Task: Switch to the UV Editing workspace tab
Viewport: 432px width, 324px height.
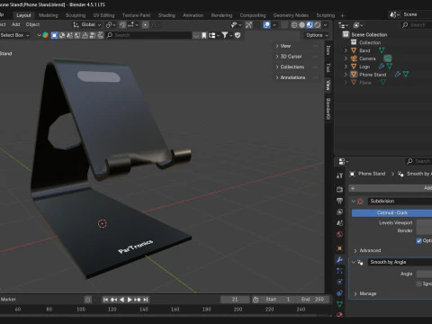Action: (103, 15)
